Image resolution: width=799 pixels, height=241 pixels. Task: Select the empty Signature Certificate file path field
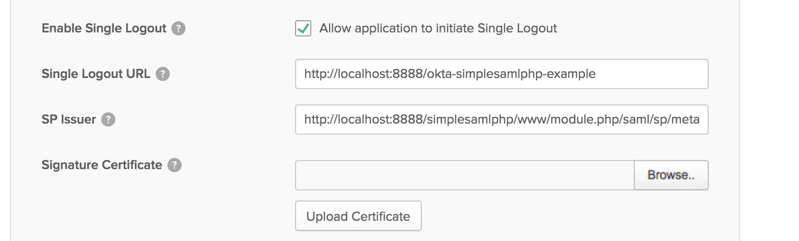tap(464, 175)
